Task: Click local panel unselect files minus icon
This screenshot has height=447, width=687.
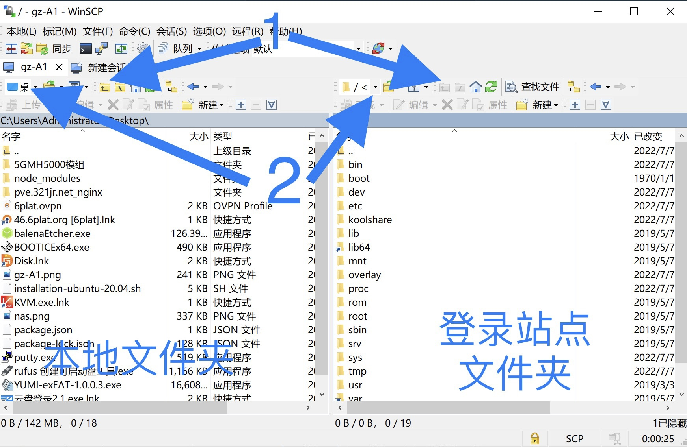Action: (256, 105)
